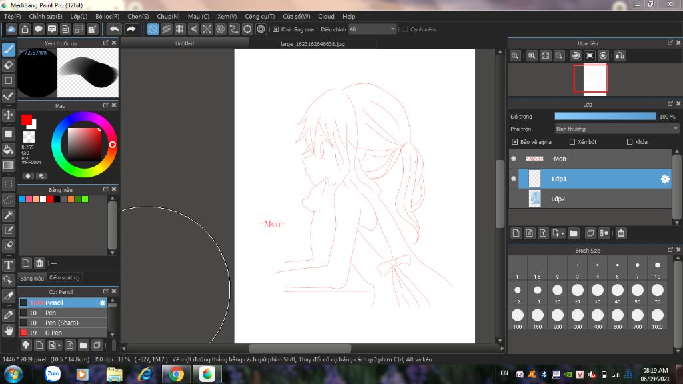683x384 pixels.
Task: Pick the blue swatch in Bảng màu
Action: pyautogui.click(x=22, y=199)
